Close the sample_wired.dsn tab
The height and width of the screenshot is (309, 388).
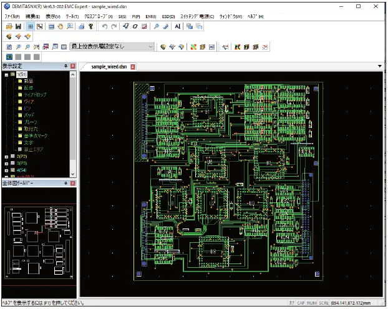133,67
